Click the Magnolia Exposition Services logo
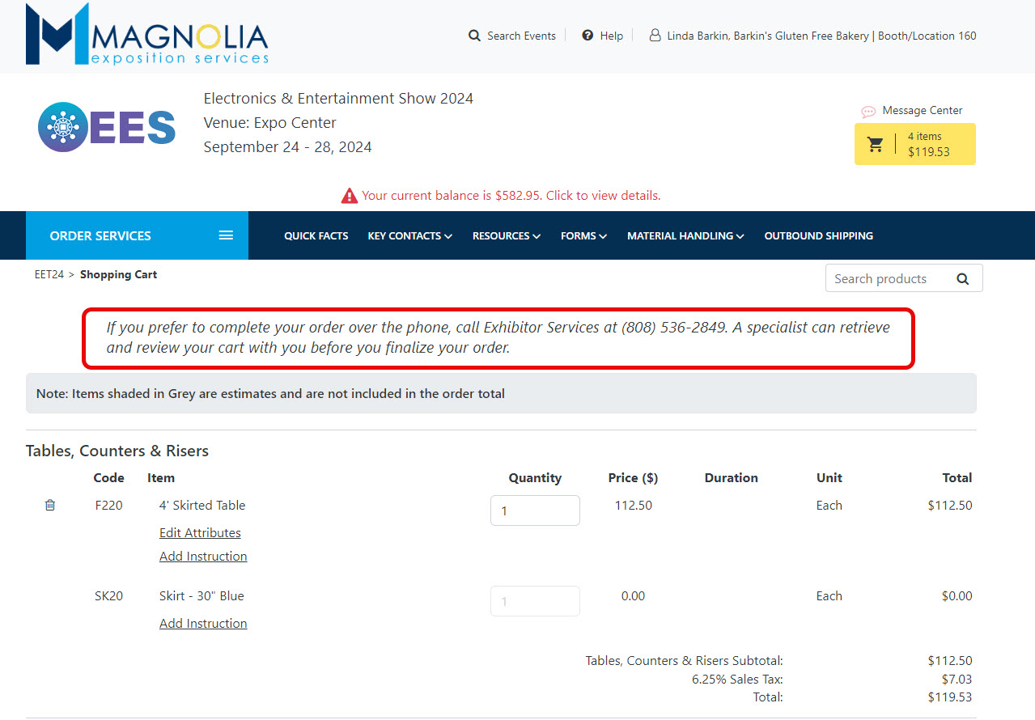 pyautogui.click(x=146, y=35)
